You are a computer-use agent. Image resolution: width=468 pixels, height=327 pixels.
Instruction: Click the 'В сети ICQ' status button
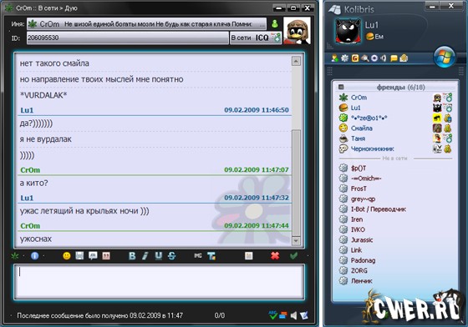point(256,38)
